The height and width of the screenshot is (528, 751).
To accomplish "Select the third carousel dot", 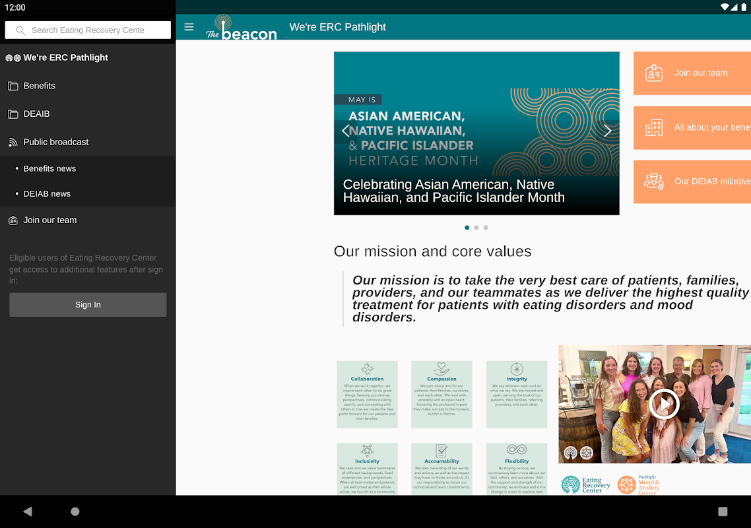I will (x=486, y=228).
